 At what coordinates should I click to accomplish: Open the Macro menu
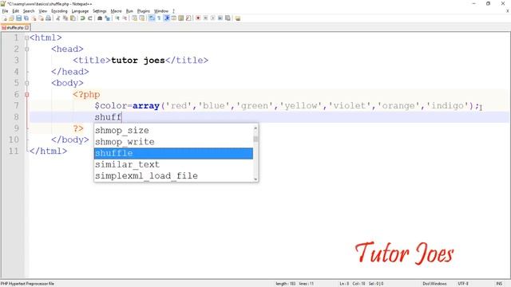116,11
